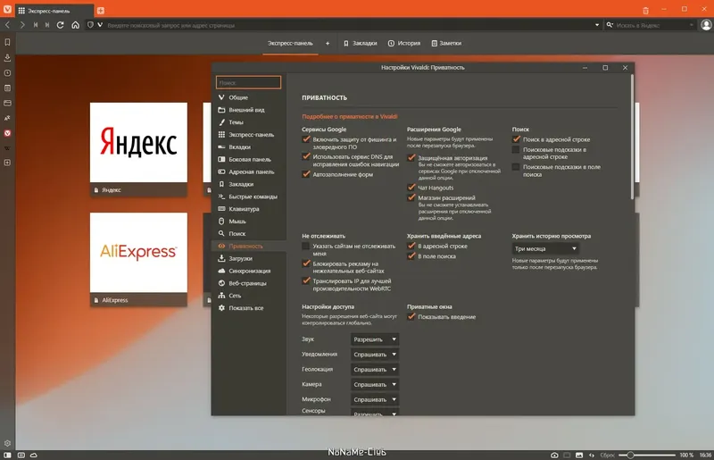The image size is (714, 460).
Task: Enable search suggestions in address bar
Action: point(516,149)
